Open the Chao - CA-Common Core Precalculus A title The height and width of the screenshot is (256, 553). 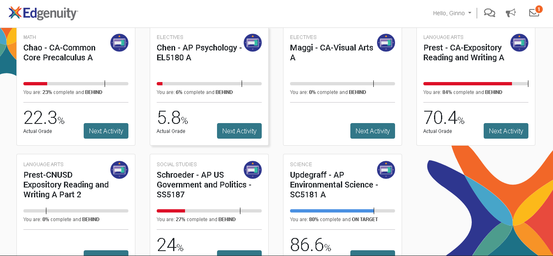coord(59,53)
